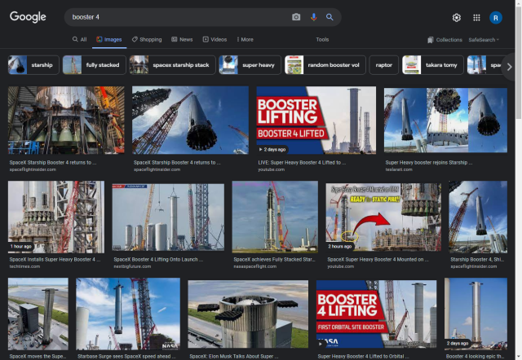Expand the More search categories menu
This screenshot has width=522, height=360.
pos(245,39)
